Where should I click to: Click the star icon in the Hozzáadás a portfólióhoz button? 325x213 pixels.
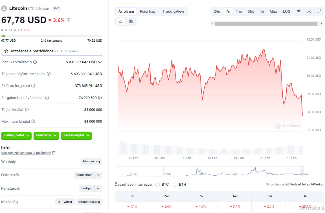coord(6,51)
